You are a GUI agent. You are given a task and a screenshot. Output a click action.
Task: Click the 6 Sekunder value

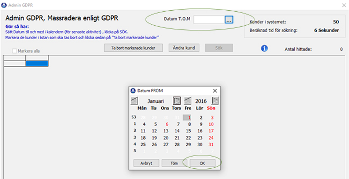[x=327, y=30]
